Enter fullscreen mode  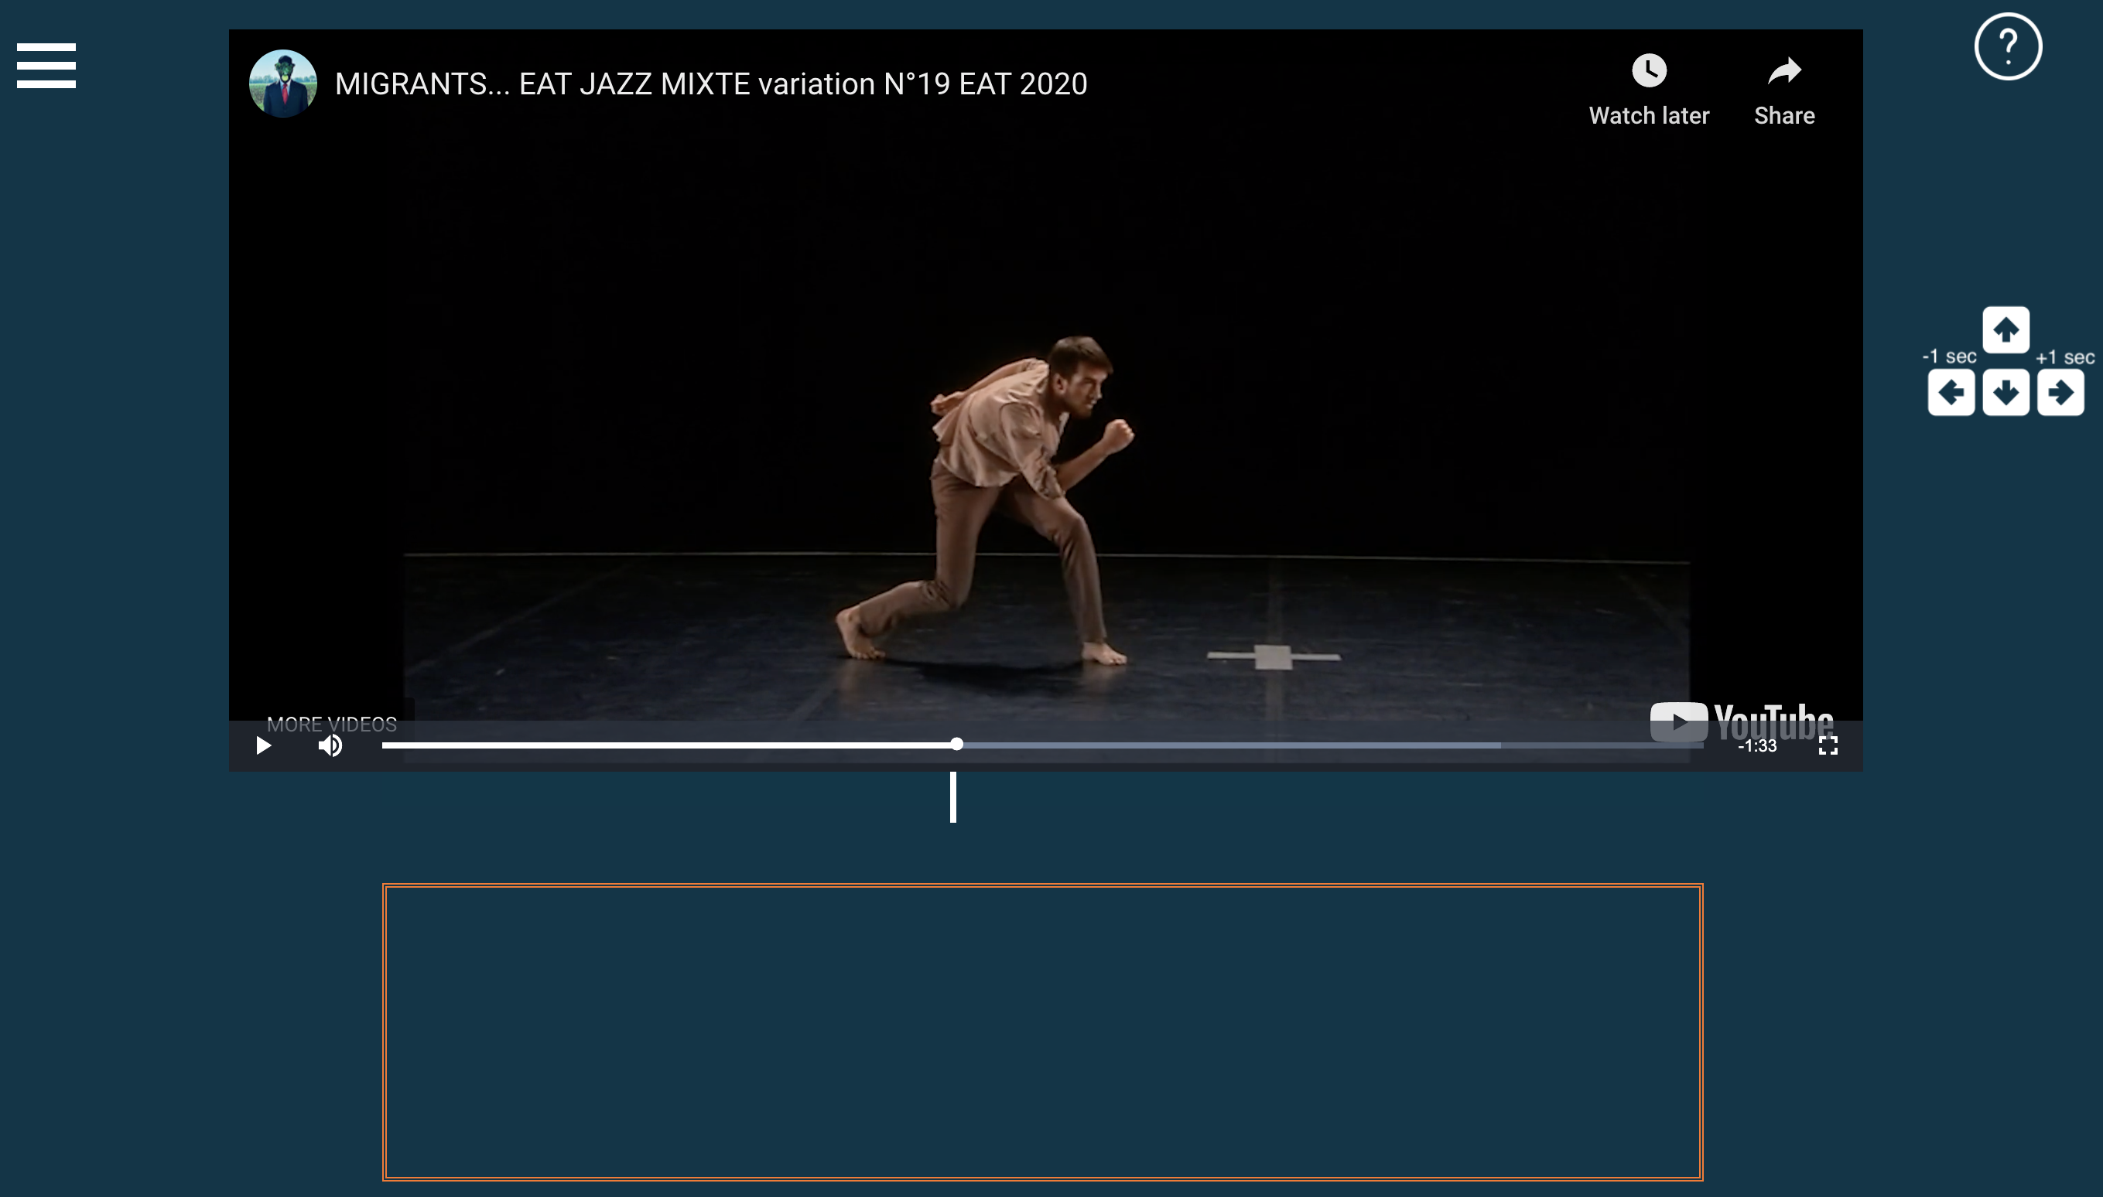coord(1828,745)
